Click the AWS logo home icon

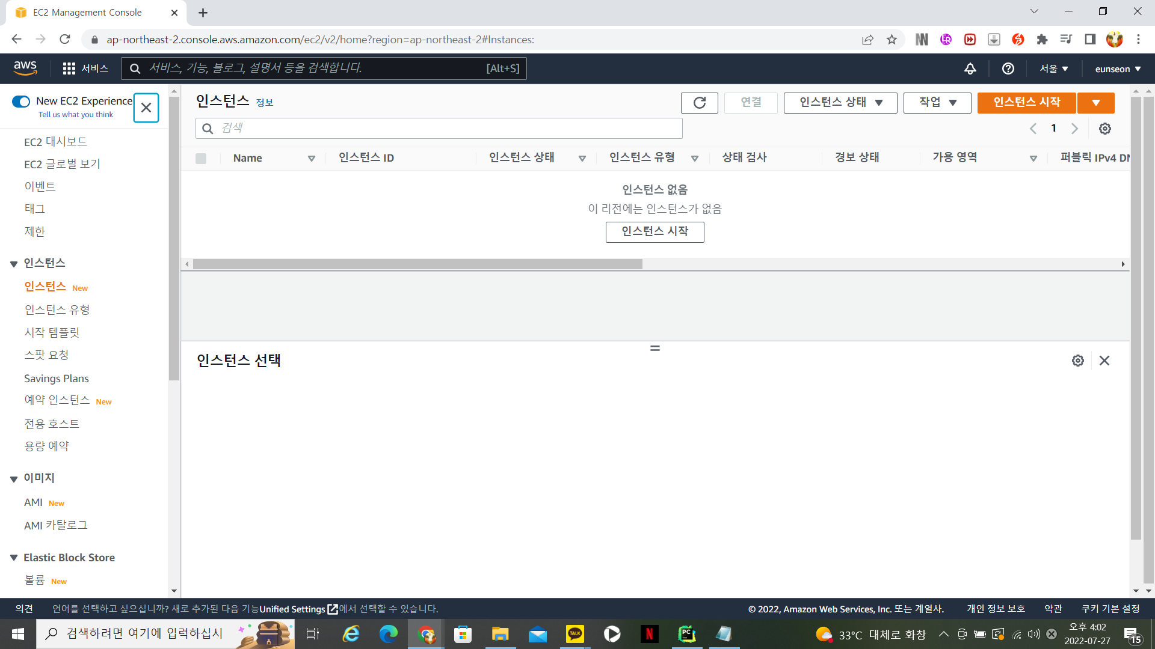point(25,69)
